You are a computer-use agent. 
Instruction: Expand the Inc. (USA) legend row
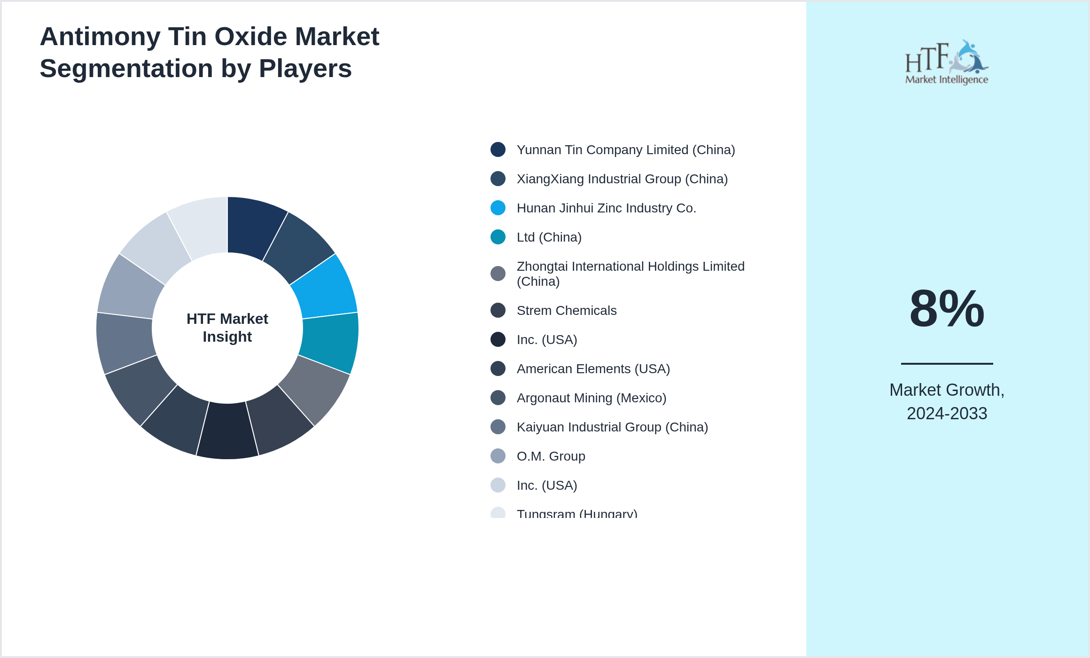point(547,339)
